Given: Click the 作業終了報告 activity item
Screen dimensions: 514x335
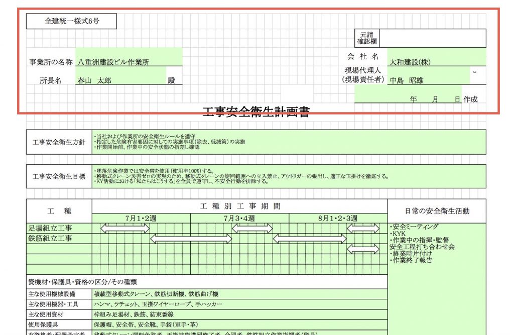Looking at the screenshot, I should coord(411,260).
